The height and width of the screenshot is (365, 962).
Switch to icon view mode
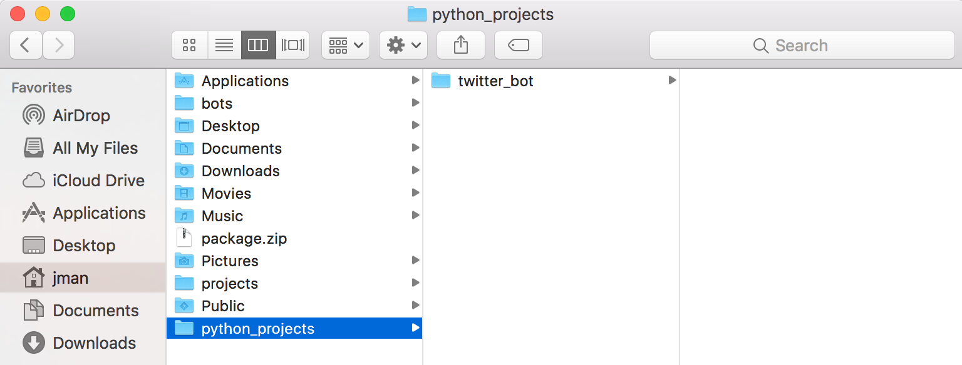coord(189,45)
